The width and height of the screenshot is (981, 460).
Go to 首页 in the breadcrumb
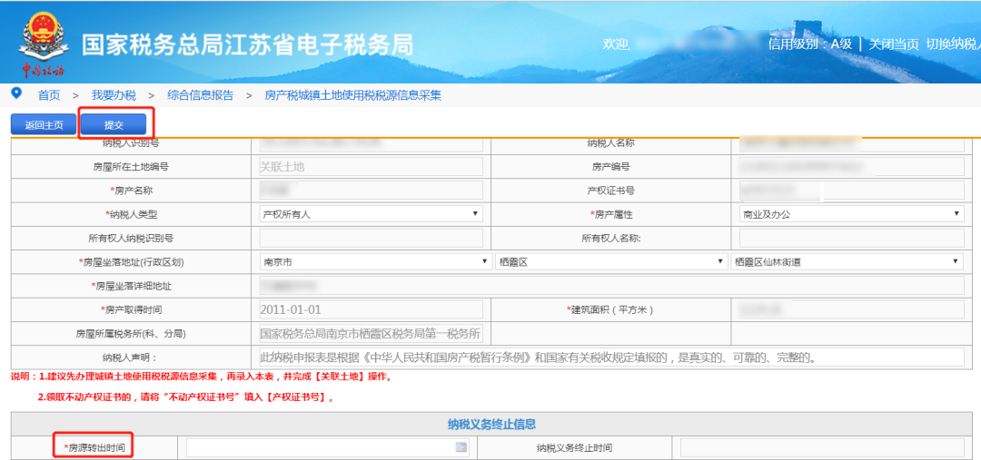(48, 95)
